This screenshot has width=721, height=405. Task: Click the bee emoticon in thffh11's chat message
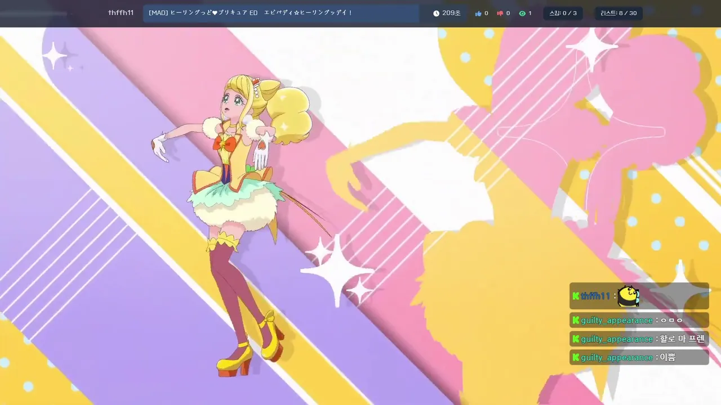[628, 296]
